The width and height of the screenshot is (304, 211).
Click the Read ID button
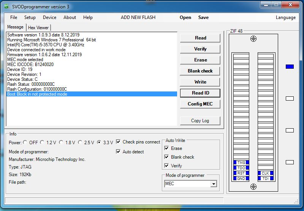click(200, 93)
